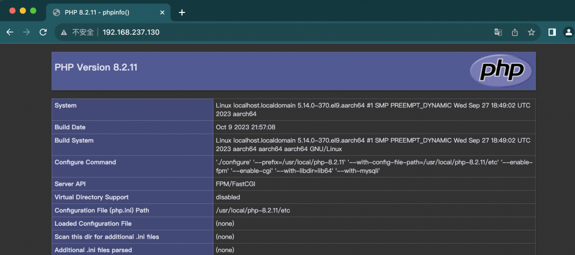
Task: Click the share page icon
Action: pyautogui.click(x=514, y=33)
